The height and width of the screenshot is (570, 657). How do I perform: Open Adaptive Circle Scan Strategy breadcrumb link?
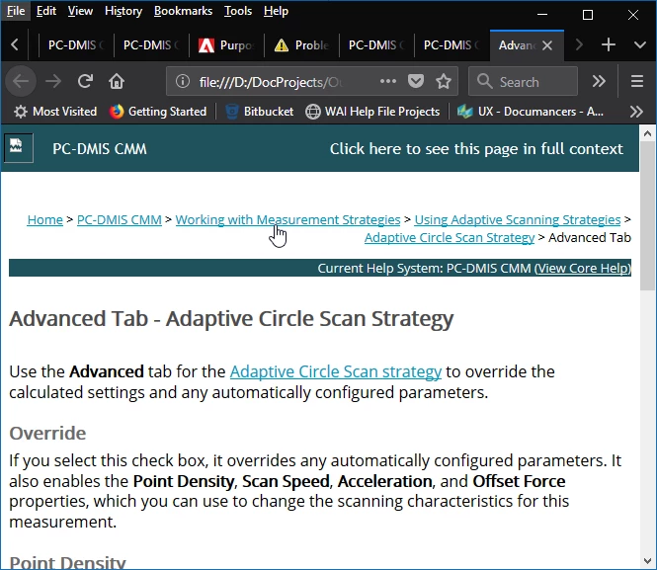click(450, 237)
